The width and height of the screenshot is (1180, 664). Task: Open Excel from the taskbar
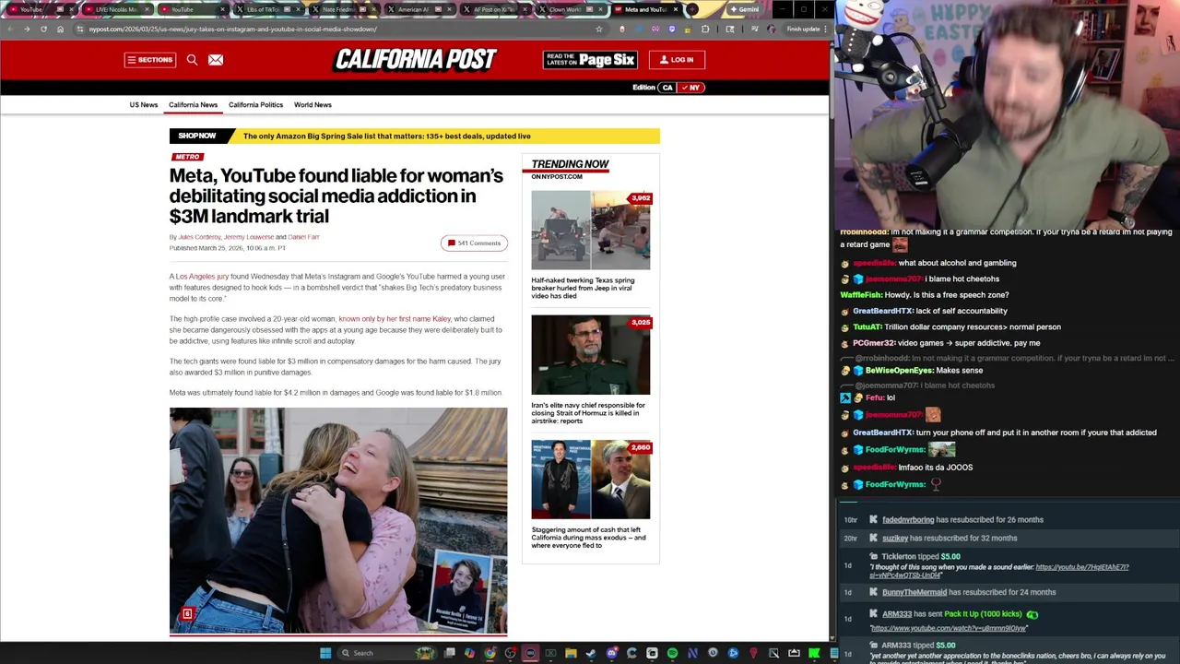550,653
